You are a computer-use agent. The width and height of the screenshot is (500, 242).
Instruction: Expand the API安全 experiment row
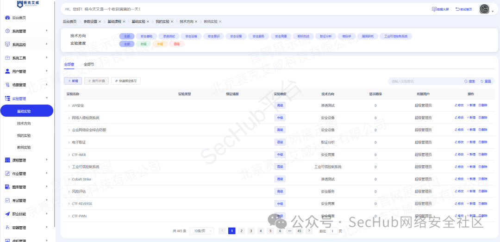pos(69,105)
